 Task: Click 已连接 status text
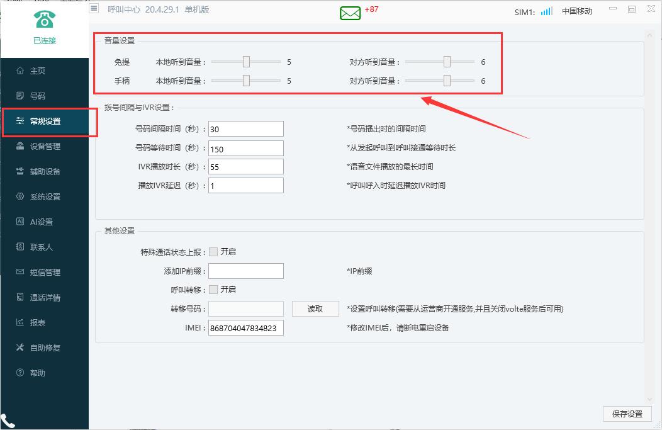coord(45,40)
